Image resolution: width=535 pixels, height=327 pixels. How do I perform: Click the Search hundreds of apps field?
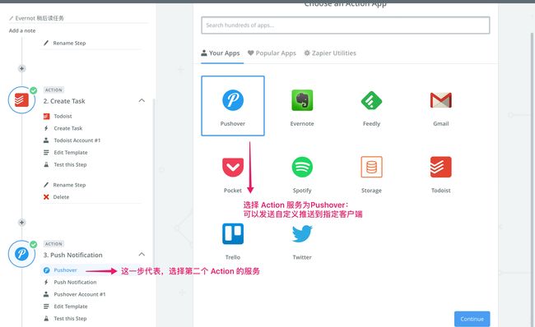[x=346, y=25]
